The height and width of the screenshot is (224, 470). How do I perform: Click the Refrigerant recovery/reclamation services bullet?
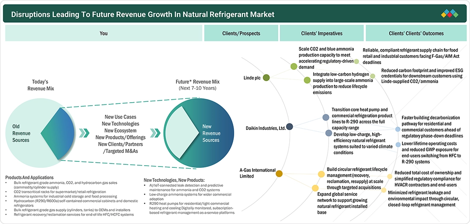[74, 215]
